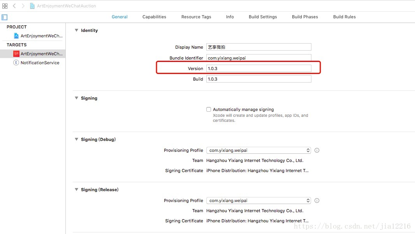
Task: Collapse the Signing section
Action: tap(76, 98)
